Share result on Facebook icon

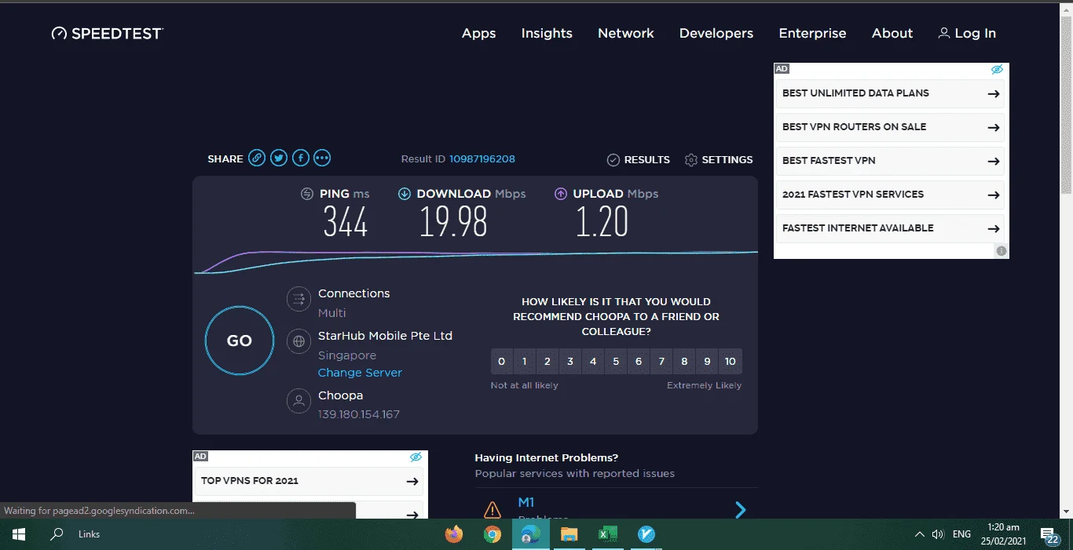coord(300,158)
